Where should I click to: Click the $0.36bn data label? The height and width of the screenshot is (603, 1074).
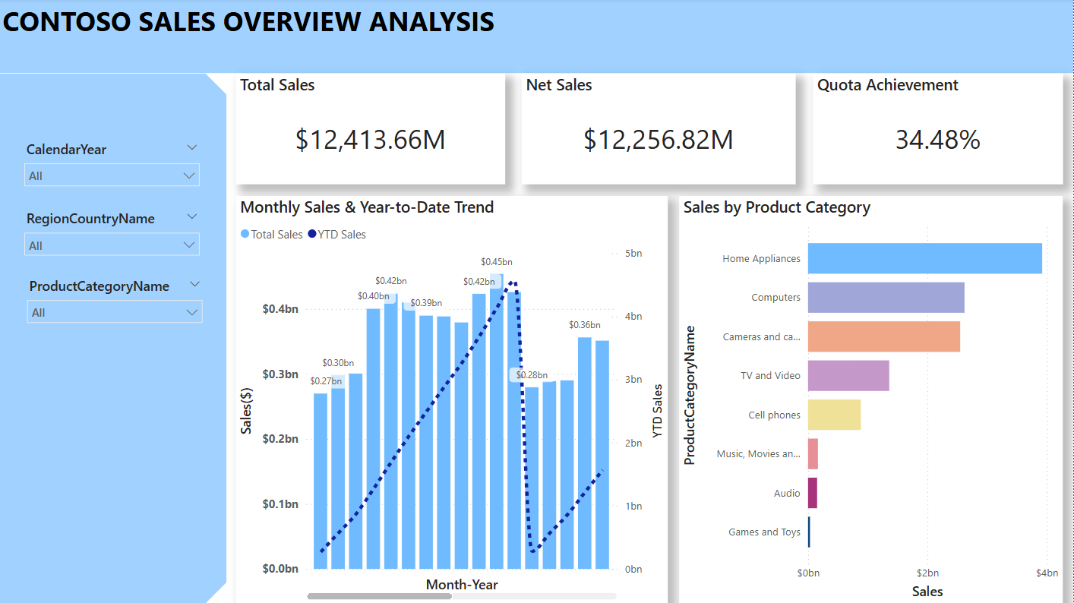(x=585, y=325)
